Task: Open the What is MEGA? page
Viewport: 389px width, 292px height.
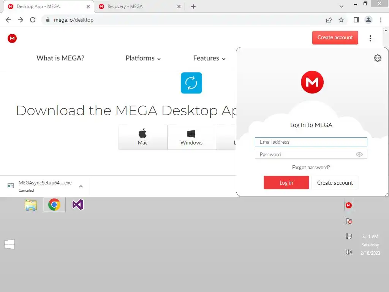Action: 60,58
